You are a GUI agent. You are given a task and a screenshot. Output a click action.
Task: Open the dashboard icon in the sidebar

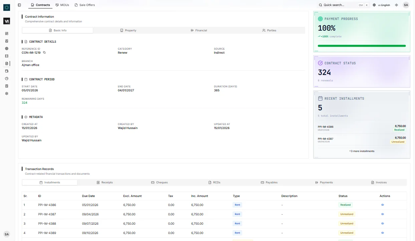pos(7,33)
